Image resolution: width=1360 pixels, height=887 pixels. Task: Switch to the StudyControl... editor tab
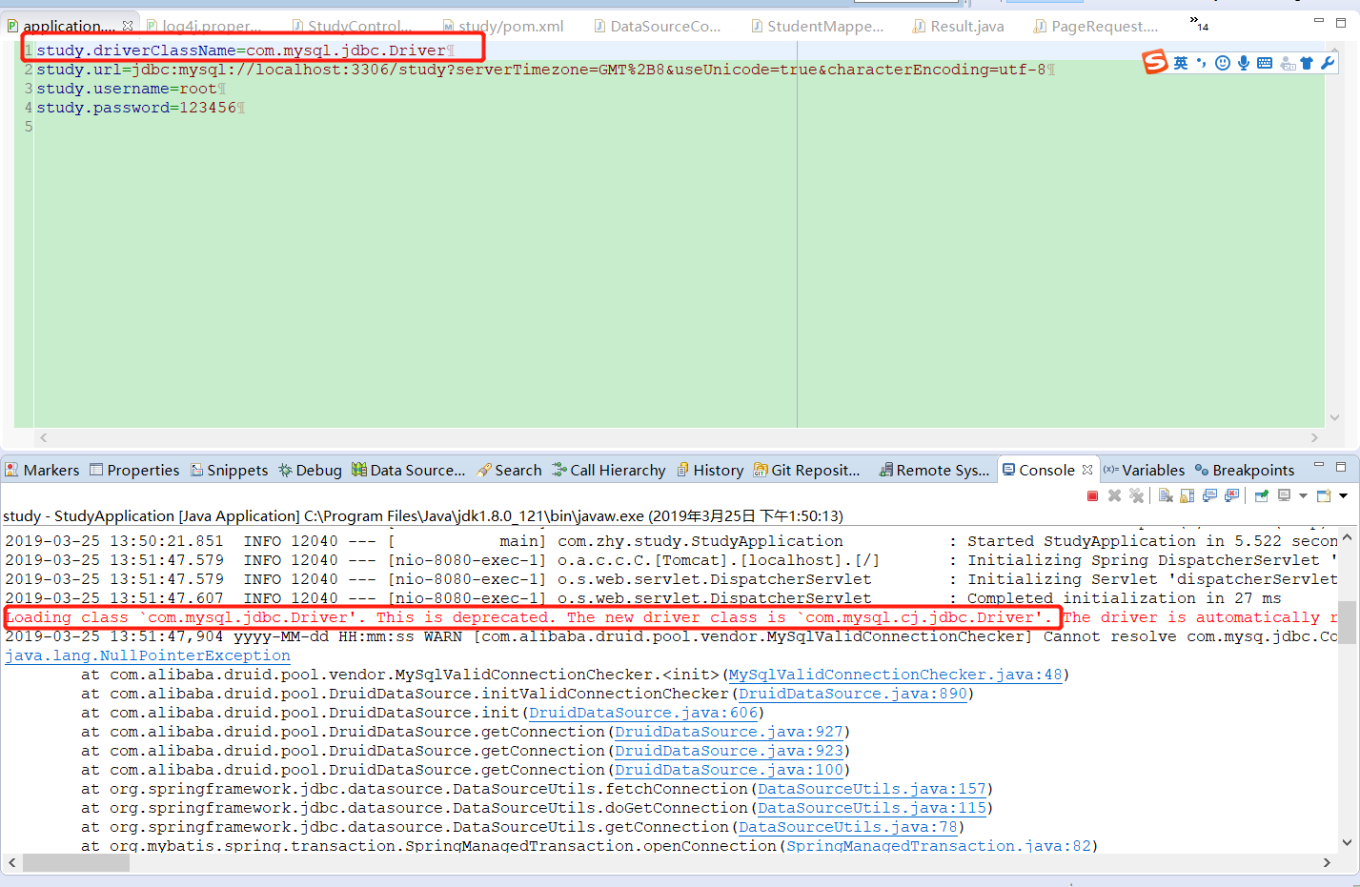(353, 26)
